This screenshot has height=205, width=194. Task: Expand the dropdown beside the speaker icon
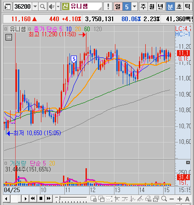(x=58, y=6)
